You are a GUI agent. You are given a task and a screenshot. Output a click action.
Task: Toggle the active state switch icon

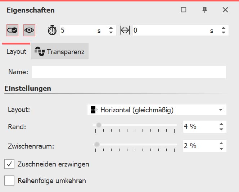click(x=12, y=31)
